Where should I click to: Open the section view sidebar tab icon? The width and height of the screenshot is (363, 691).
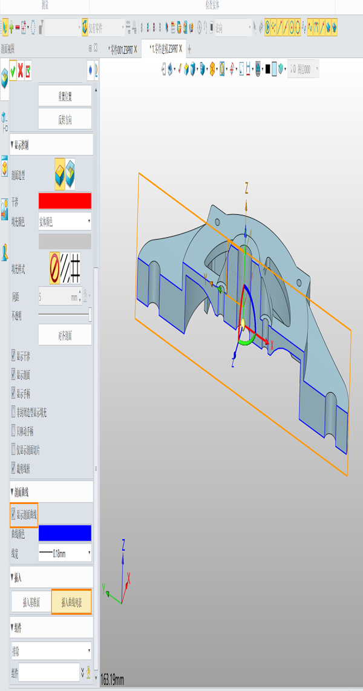pos(4,78)
